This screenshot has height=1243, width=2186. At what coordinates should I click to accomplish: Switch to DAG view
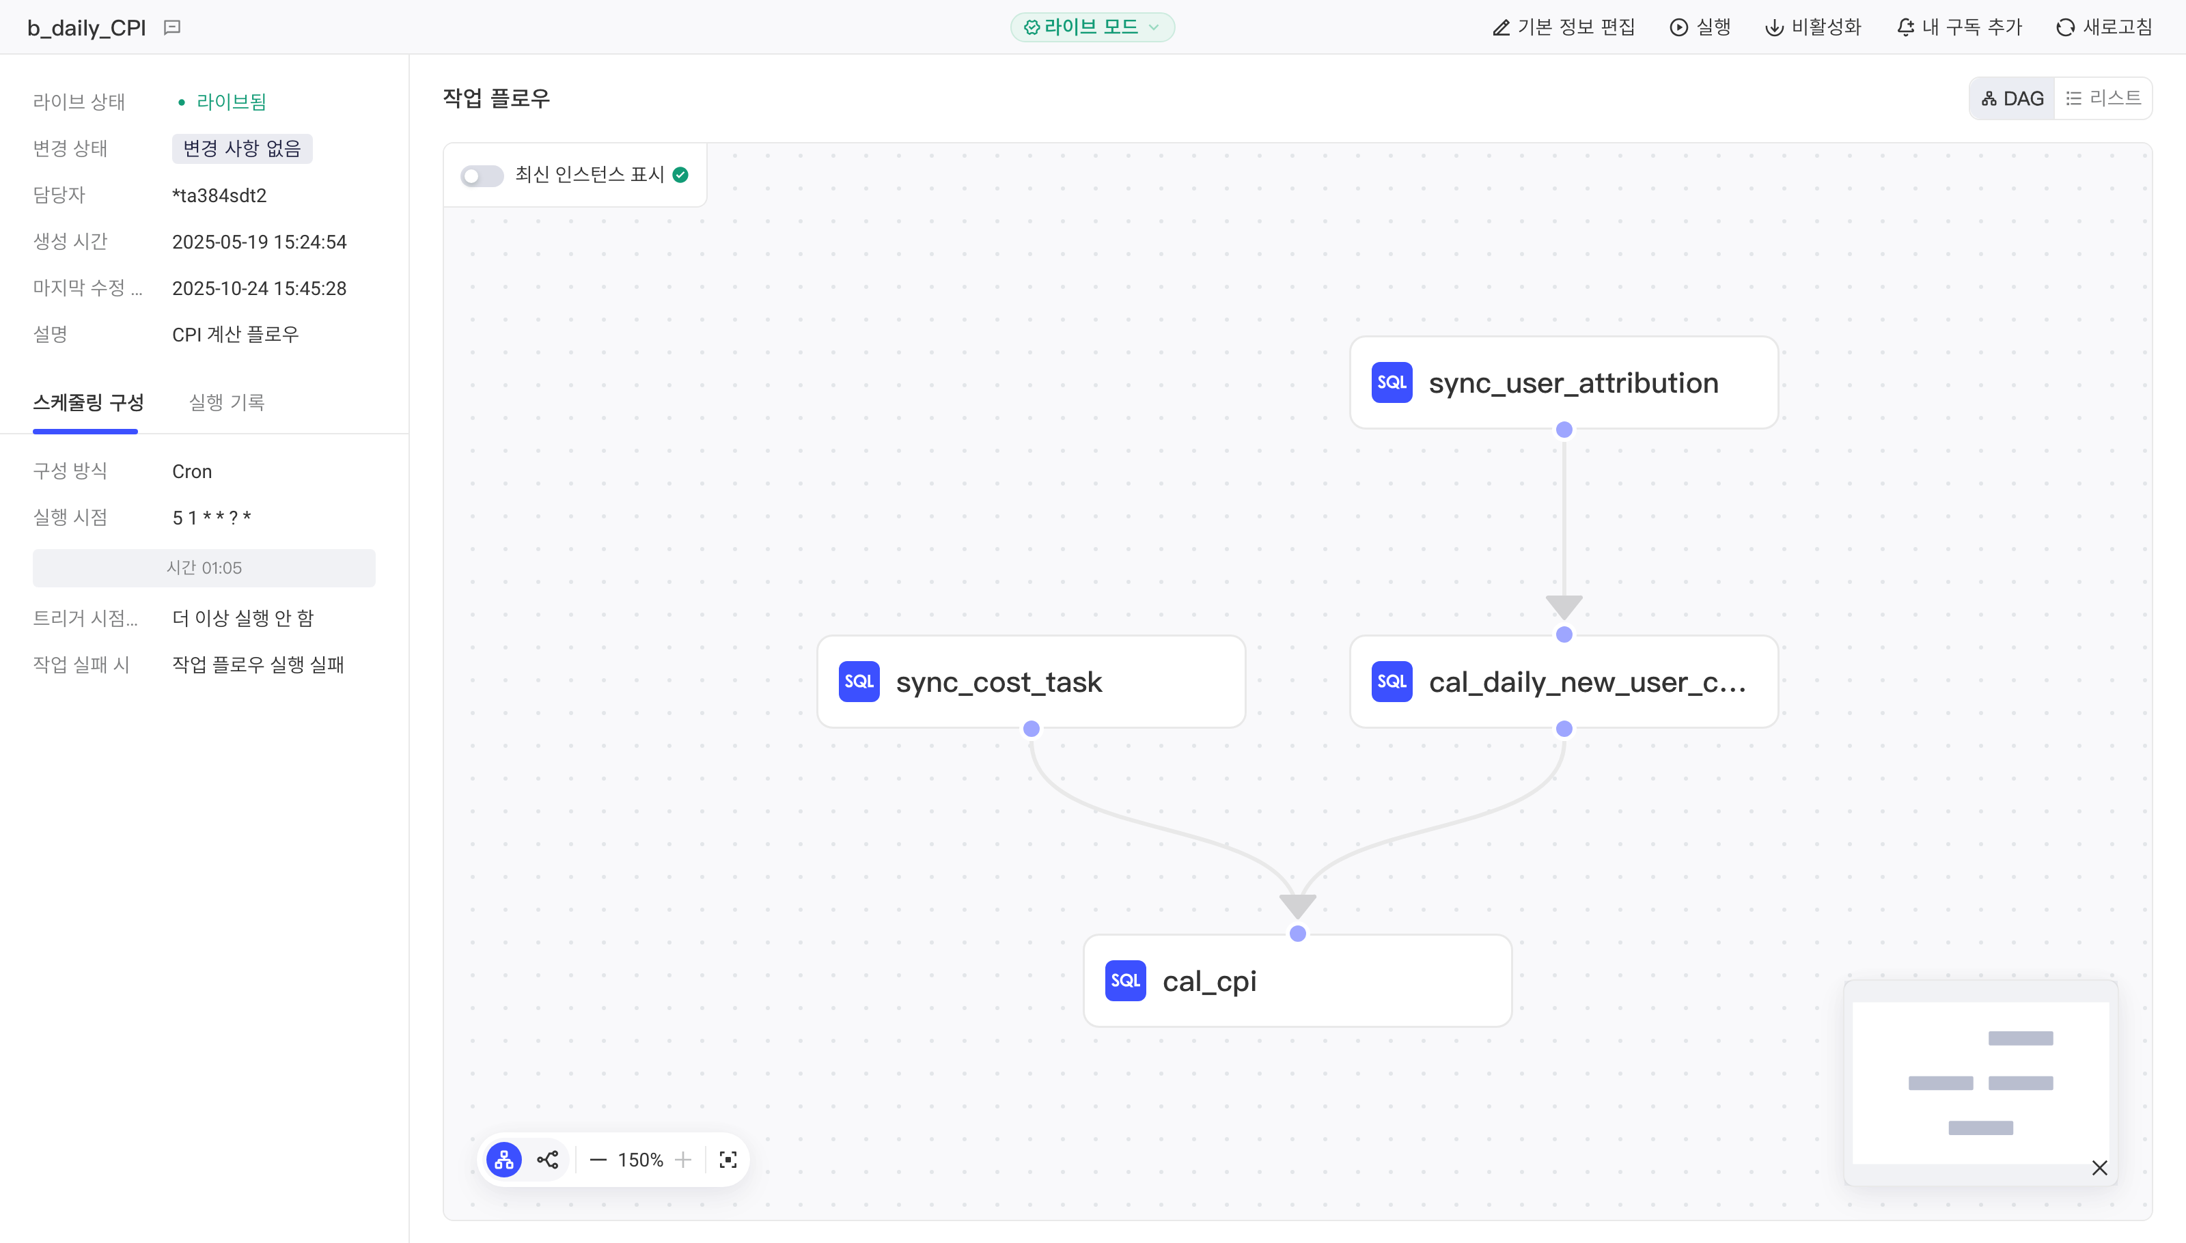click(x=2012, y=98)
